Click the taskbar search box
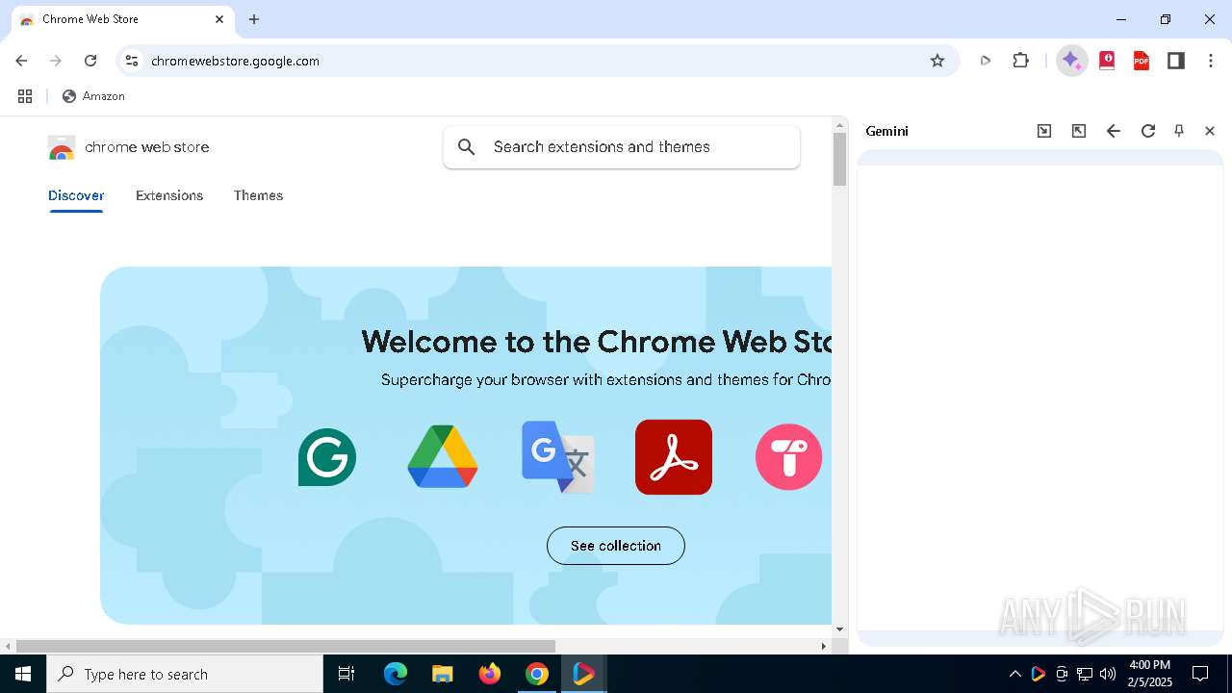Viewport: 1232px width, 693px height. [185, 674]
